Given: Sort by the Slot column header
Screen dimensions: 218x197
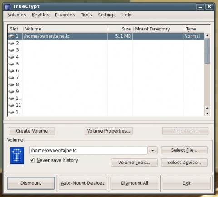Looking at the screenshot, I should [15, 29].
